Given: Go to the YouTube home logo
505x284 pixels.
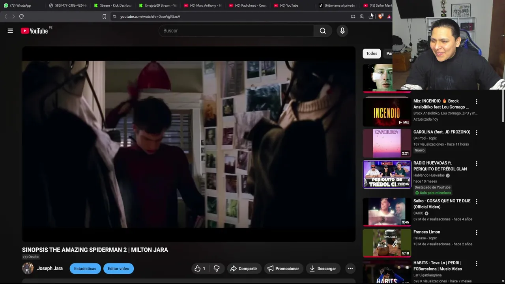Looking at the screenshot, I should pyautogui.click(x=34, y=31).
